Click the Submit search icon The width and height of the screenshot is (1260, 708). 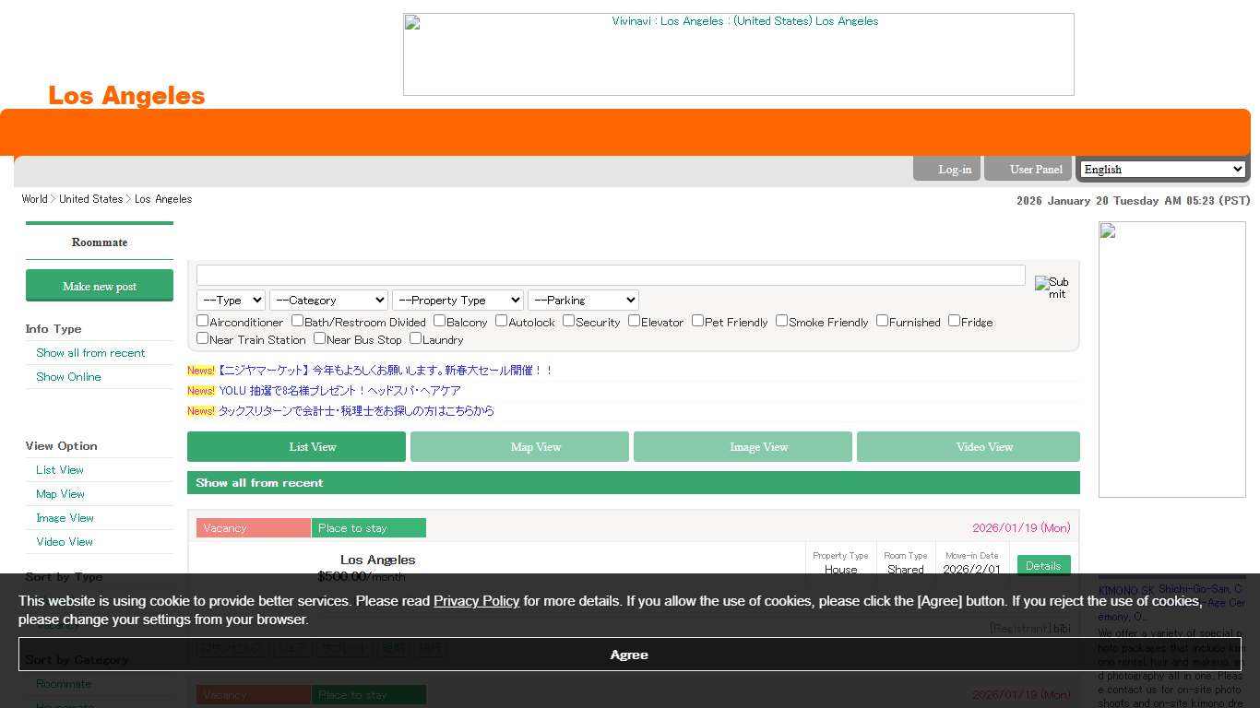tap(1051, 287)
